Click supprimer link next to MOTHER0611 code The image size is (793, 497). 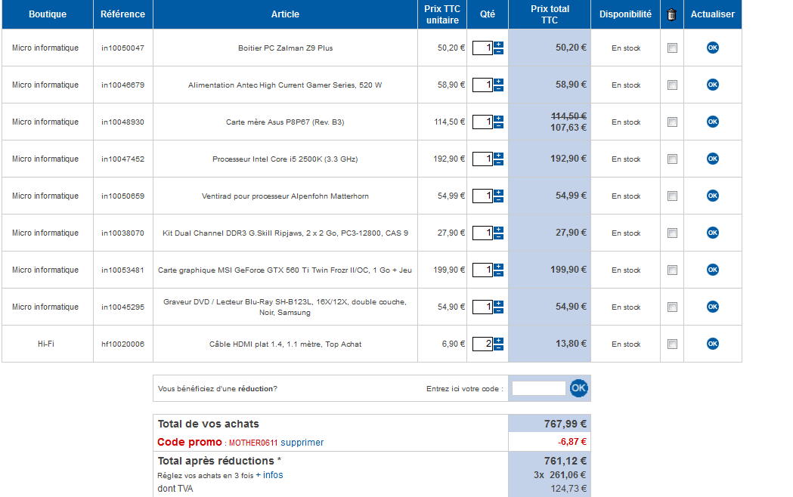302,442
